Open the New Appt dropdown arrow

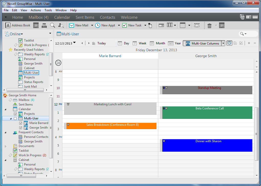click(119, 25)
